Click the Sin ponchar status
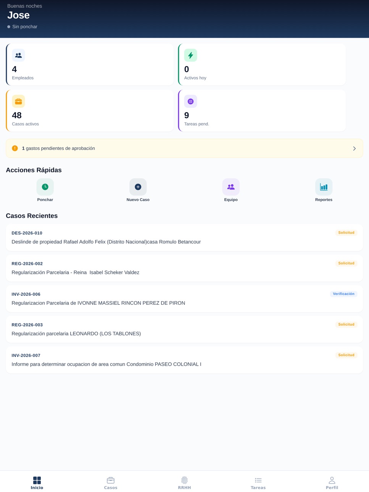This screenshot has height=492, width=369. tap(22, 27)
